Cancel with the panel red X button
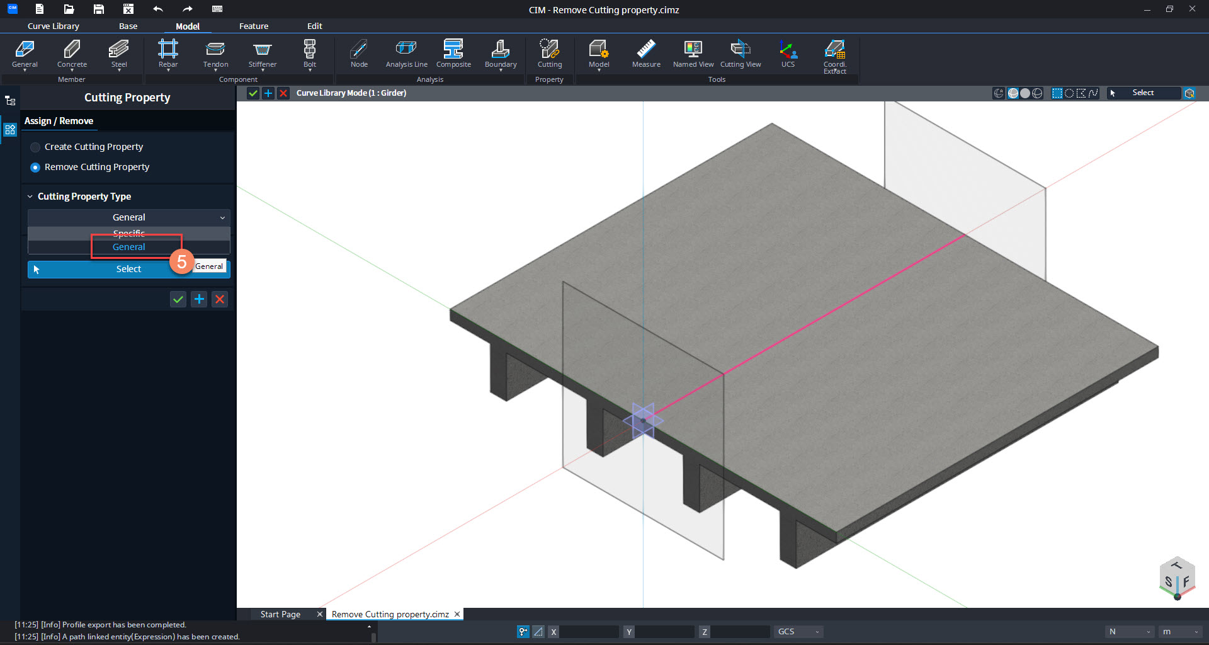1209x645 pixels. click(x=220, y=299)
